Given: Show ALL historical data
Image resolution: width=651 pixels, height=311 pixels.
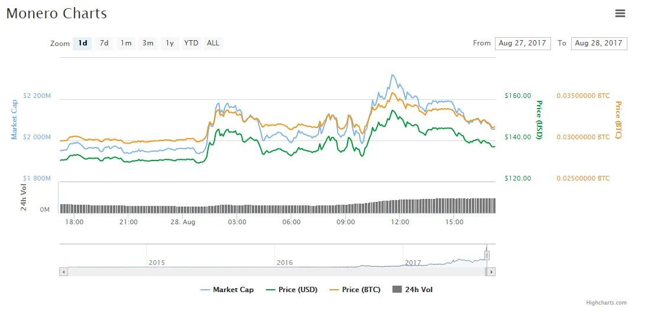Looking at the screenshot, I should click(x=213, y=43).
